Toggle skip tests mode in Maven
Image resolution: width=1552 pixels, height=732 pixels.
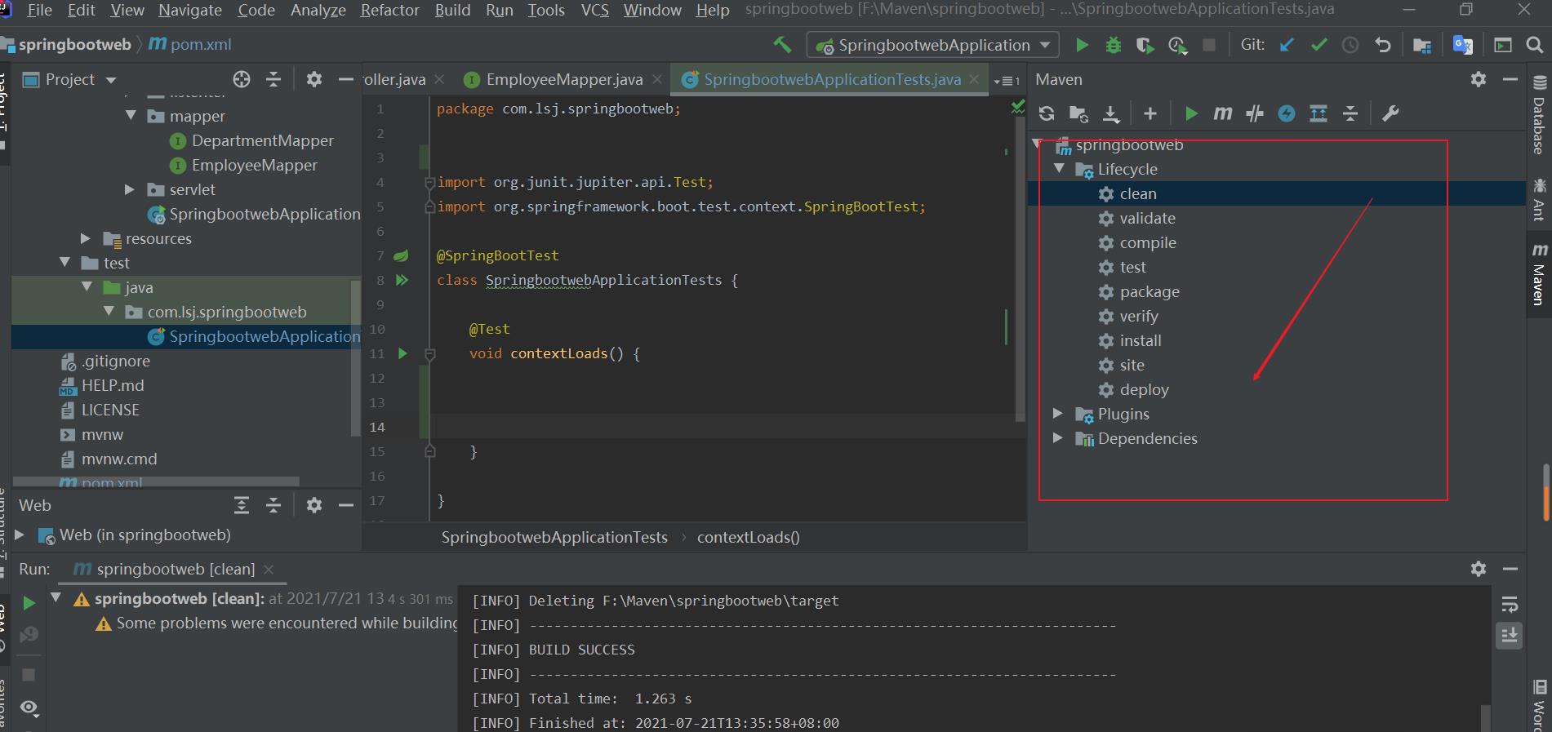(1287, 113)
